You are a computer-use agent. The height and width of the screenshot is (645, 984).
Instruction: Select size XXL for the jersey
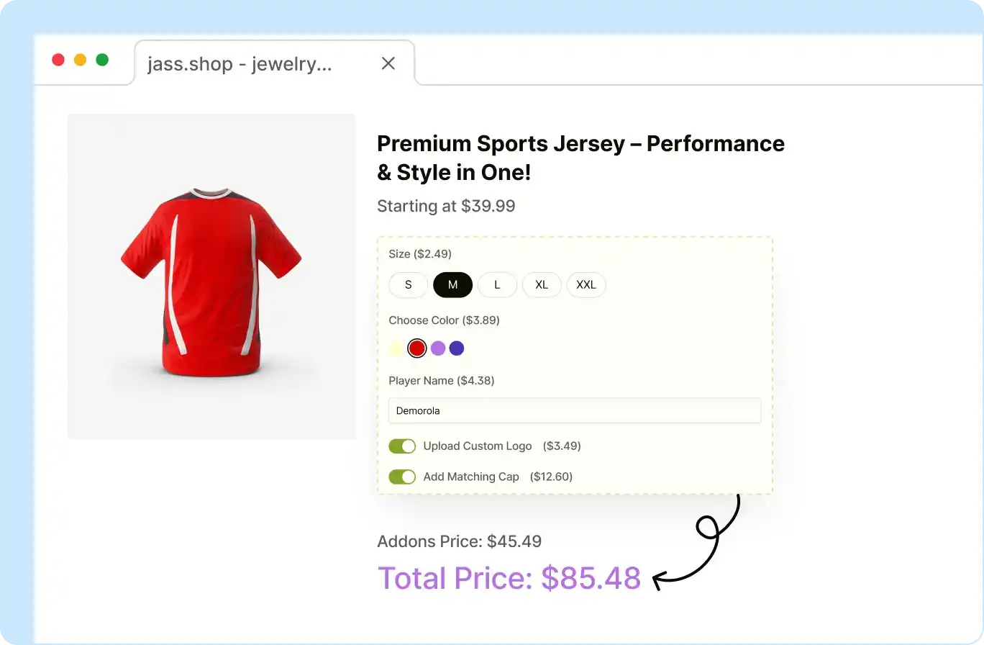click(x=586, y=284)
